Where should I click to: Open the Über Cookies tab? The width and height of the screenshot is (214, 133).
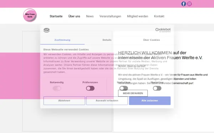tap(152, 40)
